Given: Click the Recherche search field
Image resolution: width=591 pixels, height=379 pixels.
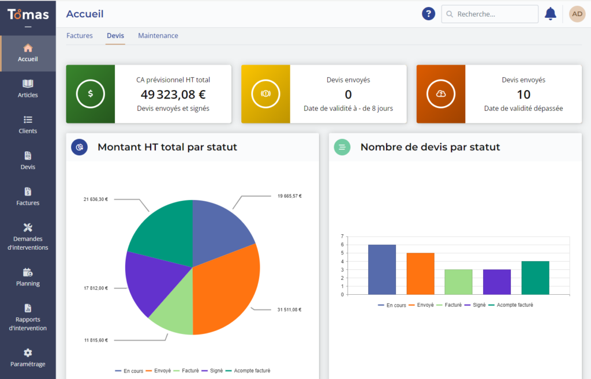Looking at the screenshot, I should pyautogui.click(x=489, y=14).
